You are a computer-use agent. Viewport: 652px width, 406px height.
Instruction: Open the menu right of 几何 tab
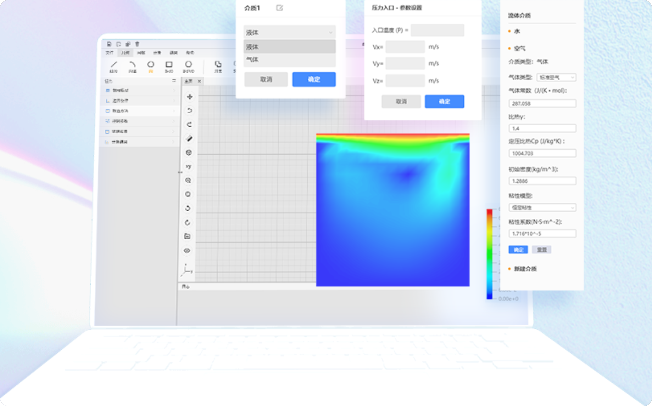coord(141,53)
